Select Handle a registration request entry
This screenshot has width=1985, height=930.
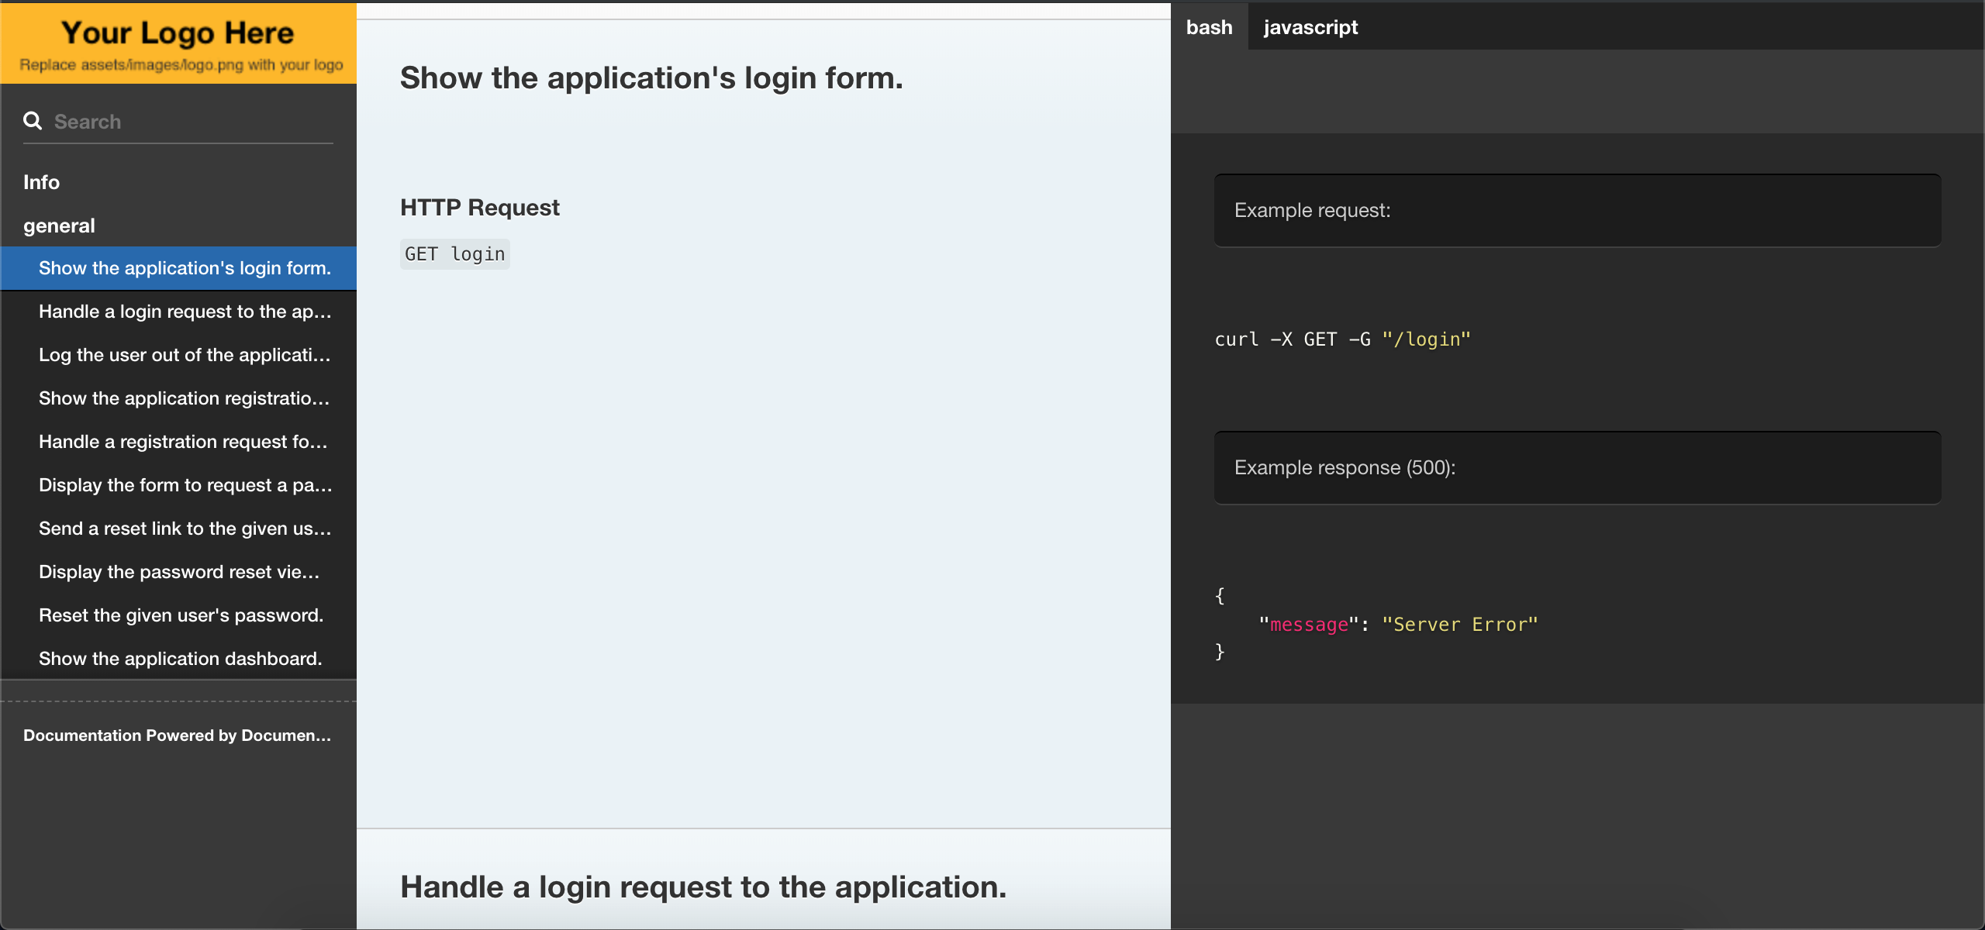(x=183, y=442)
